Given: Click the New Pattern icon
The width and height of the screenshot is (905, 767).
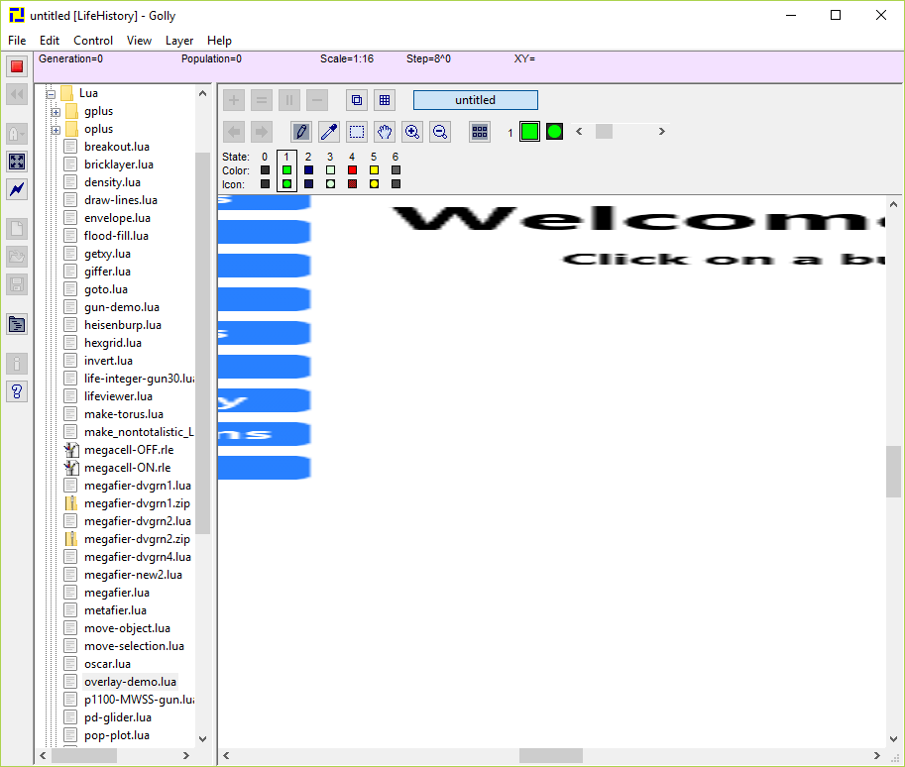Looking at the screenshot, I should 17,229.
